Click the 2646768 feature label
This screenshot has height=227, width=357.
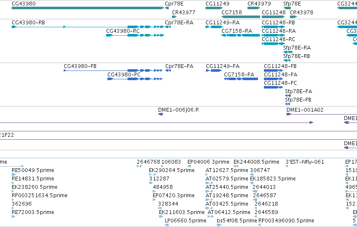(149, 162)
